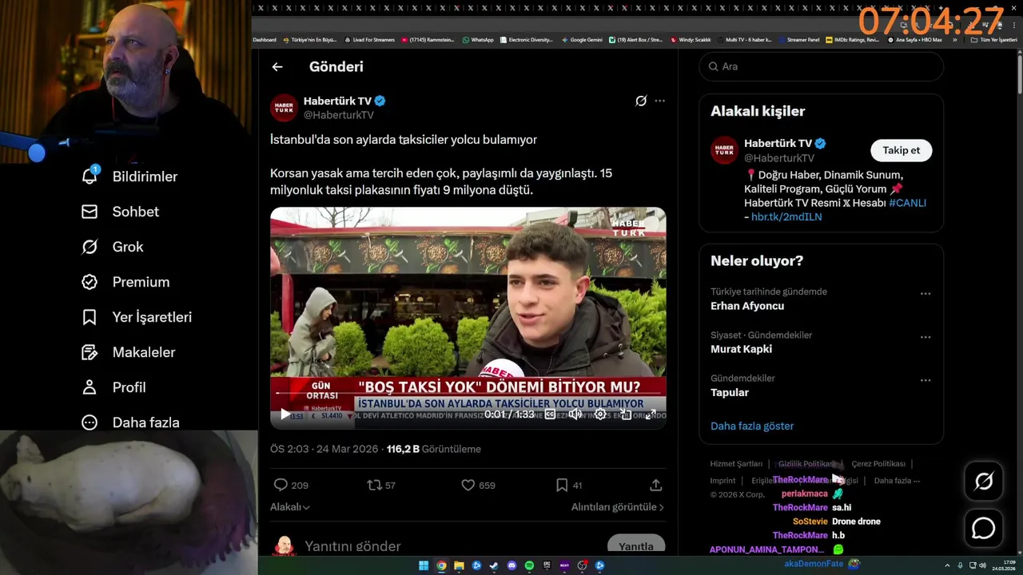Expand video to fullscreen
This screenshot has width=1023, height=575.
click(x=651, y=414)
